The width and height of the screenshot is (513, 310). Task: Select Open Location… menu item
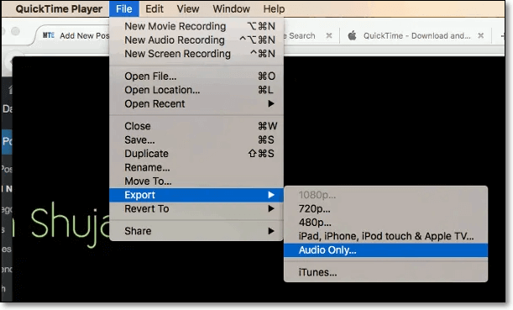click(x=196, y=90)
